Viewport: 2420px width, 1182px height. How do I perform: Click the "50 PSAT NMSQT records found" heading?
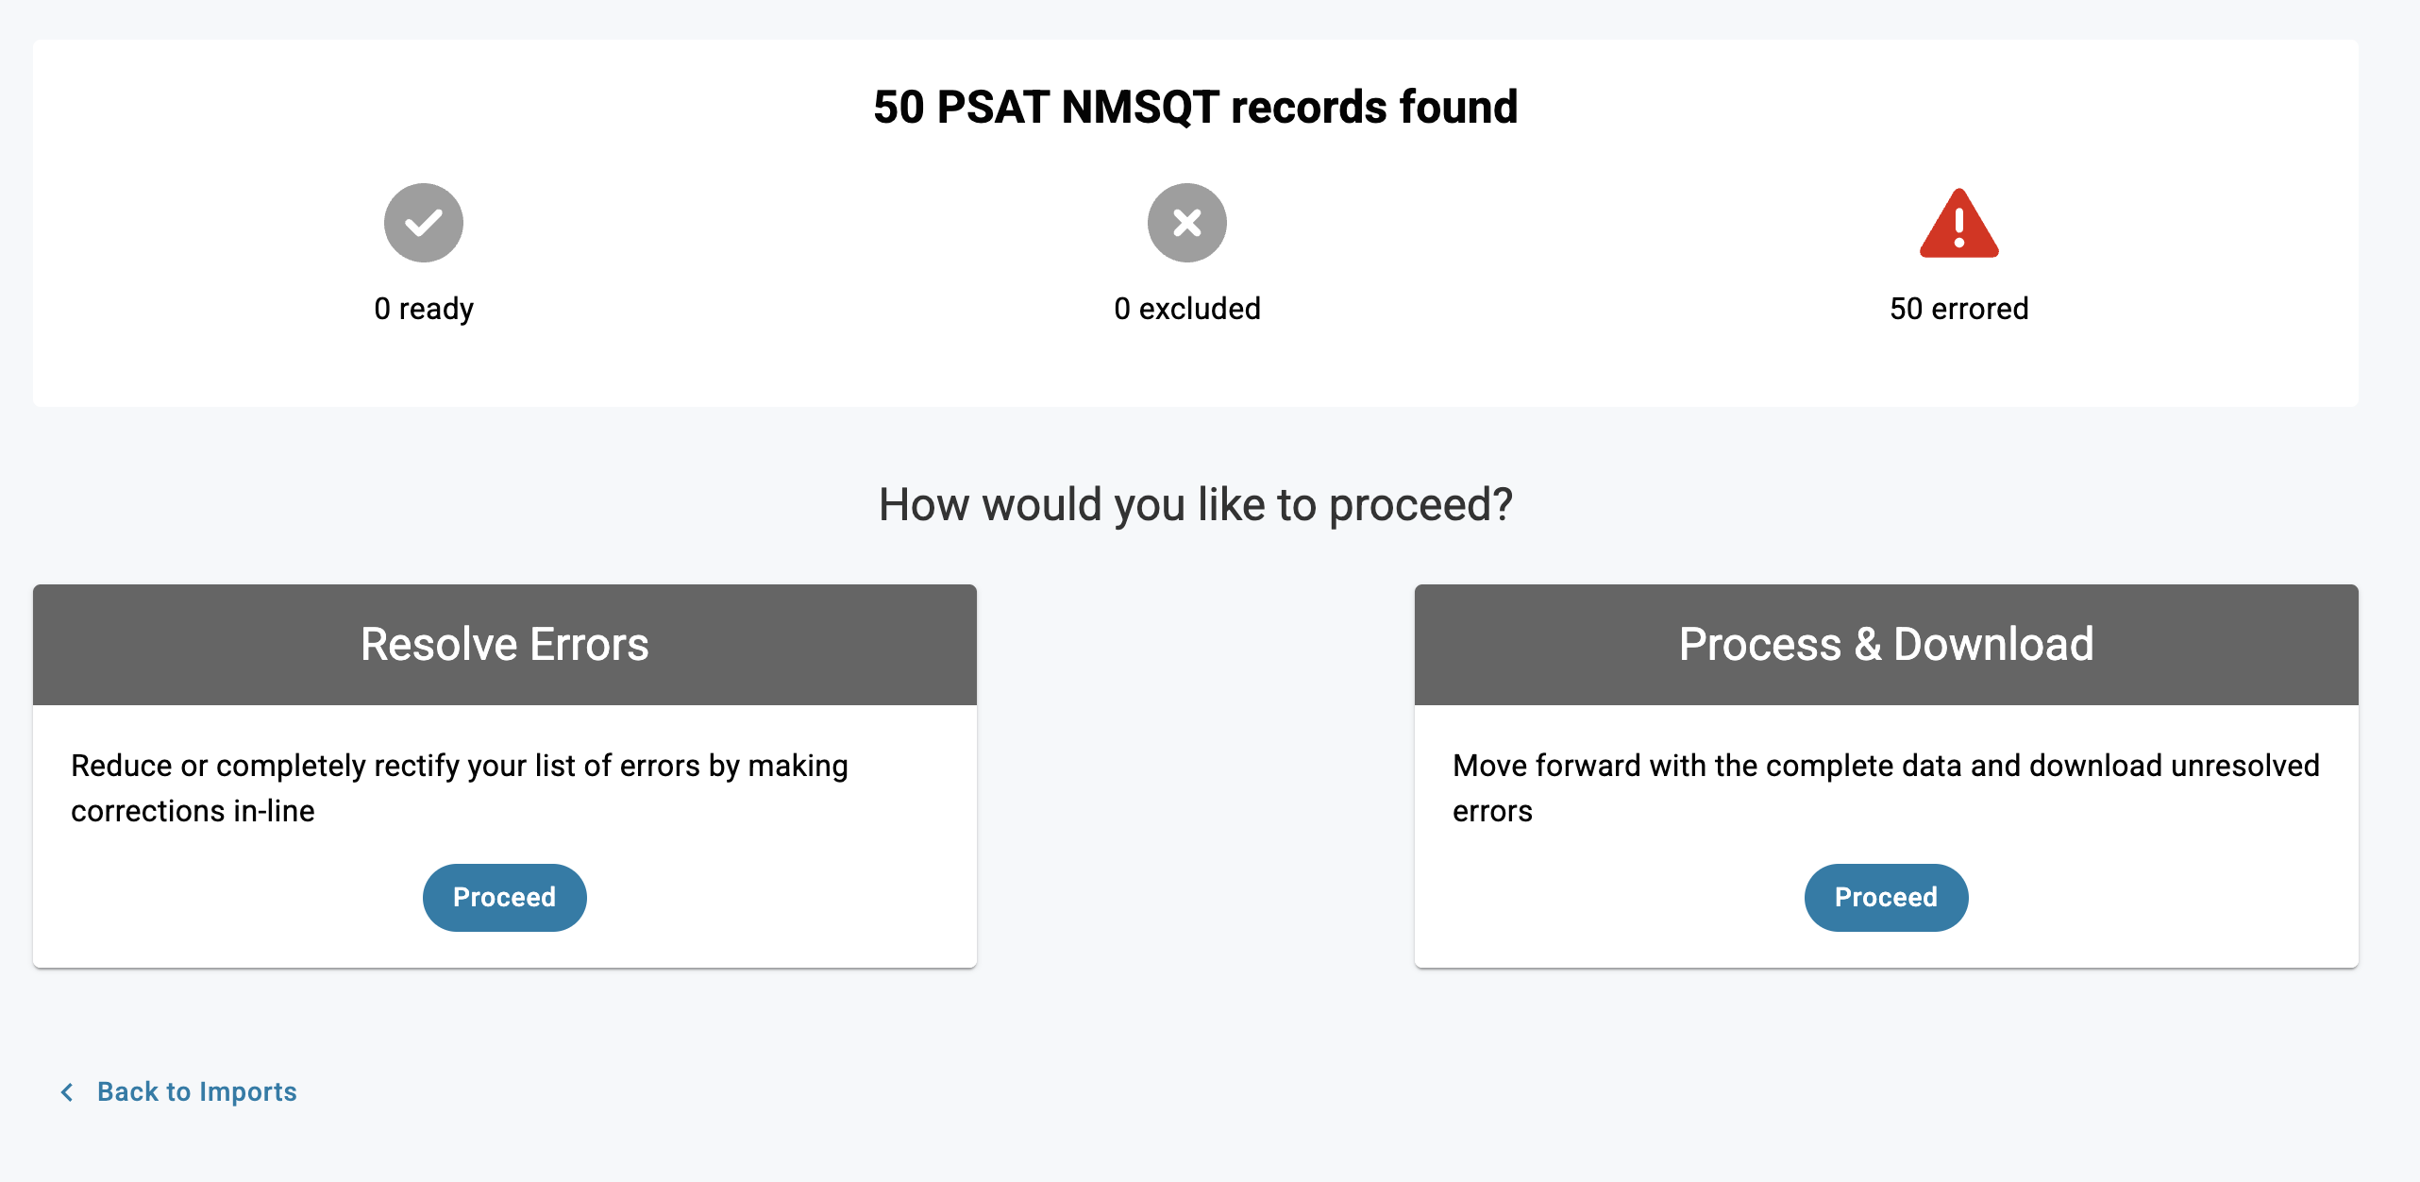click(x=1195, y=107)
